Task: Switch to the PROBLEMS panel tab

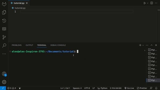Action: (x=16, y=45)
